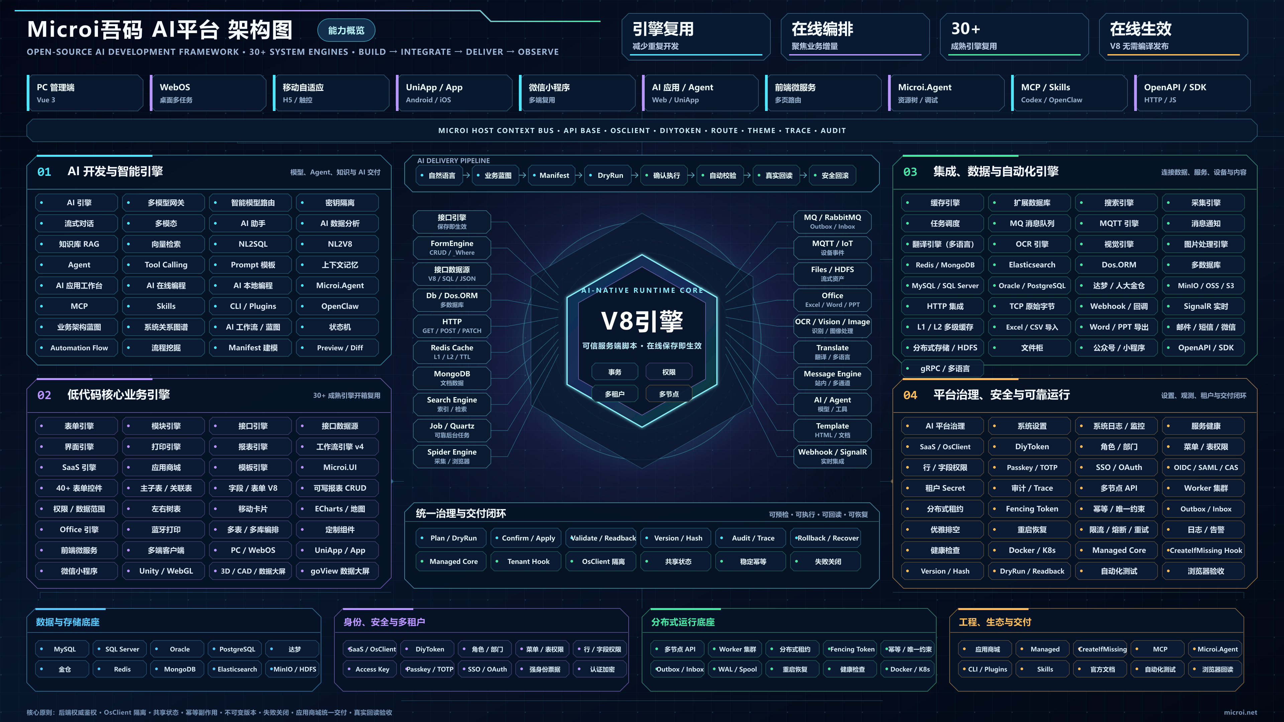Click the MQ / RabbitMQ Outbox / Inbox node
Screen dimensions: 1284x722
pos(832,222)
